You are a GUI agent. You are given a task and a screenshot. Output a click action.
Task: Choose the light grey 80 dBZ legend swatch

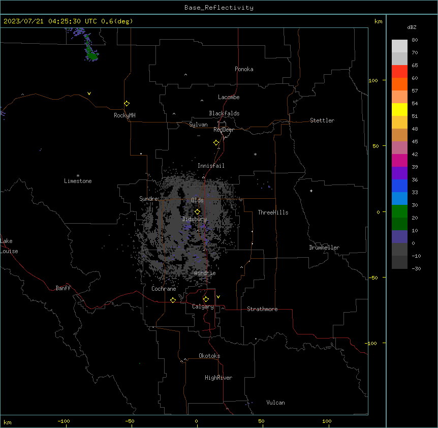coord(399,46)
